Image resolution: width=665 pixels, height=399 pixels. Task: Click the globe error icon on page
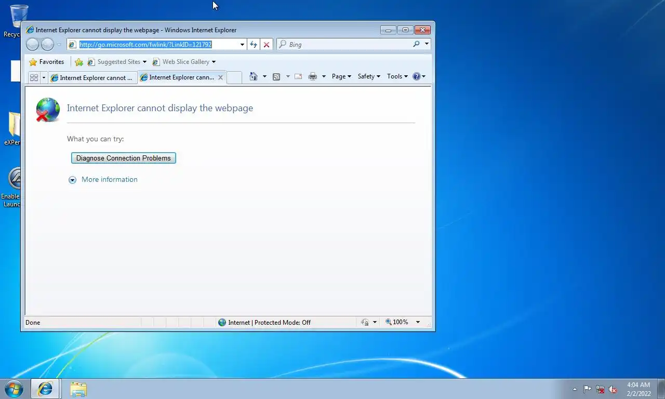click(x=48, y=110)
